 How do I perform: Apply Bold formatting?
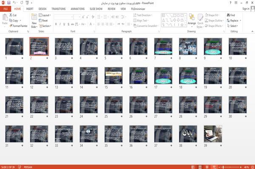point(56,24)
